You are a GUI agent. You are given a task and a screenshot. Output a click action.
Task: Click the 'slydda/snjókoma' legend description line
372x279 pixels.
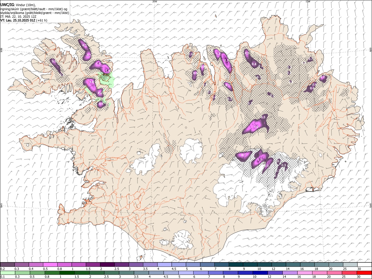(35, 13)
